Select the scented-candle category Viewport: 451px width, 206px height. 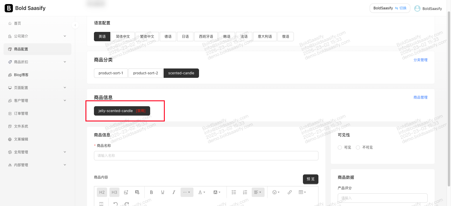tap(181, 73)
